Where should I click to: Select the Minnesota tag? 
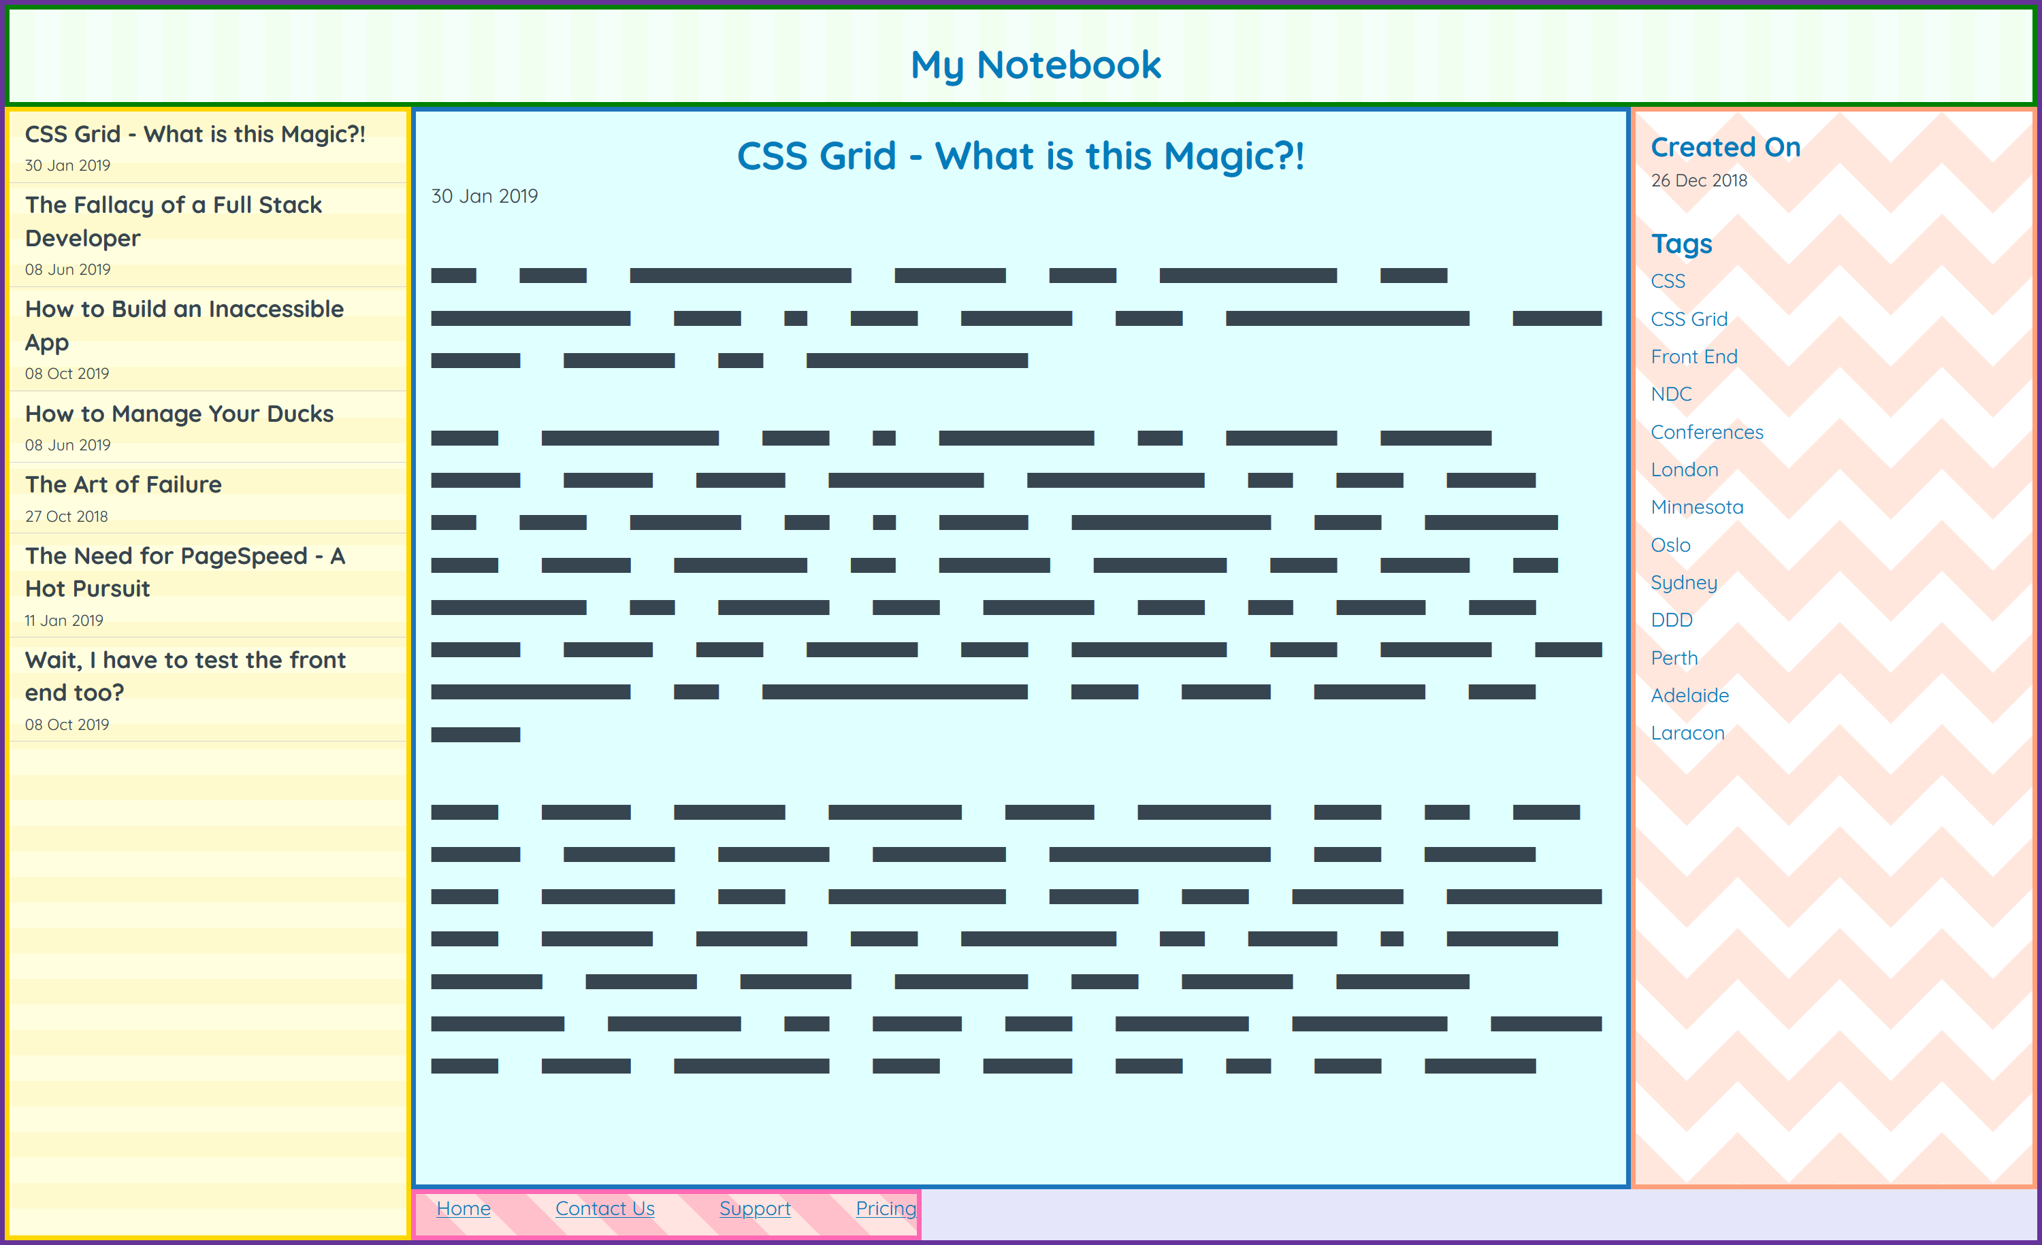[x=1696, y=508]
